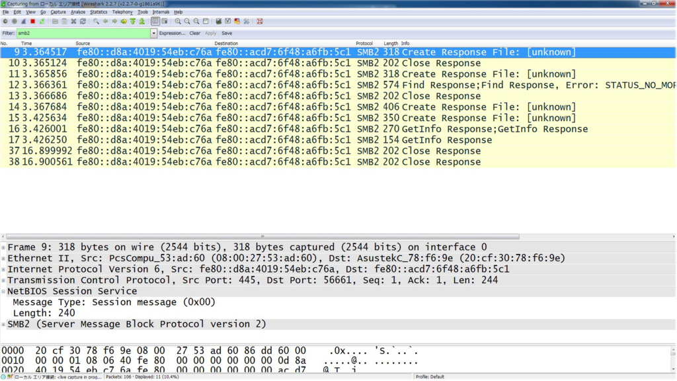Screen dimensions: 677x381
Task: Click hex pane vertical scrollbar
Action: click(x=673, y=358)
